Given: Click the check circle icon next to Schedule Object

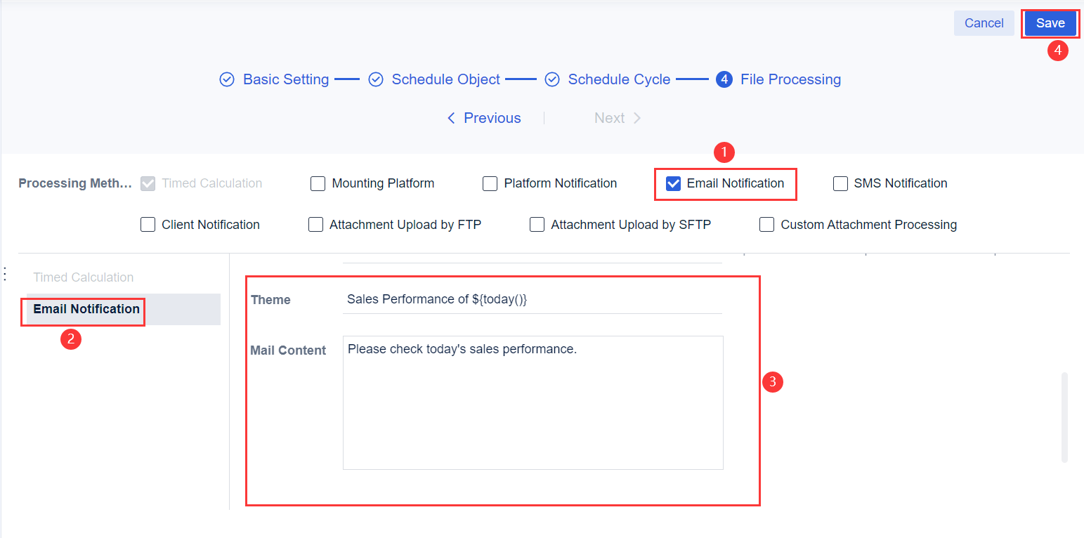Looking at the screenshot, I should [x=376, y=79].
